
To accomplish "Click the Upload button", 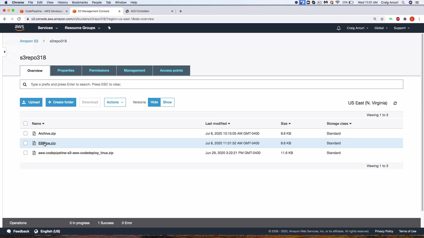I will point(31,102).
